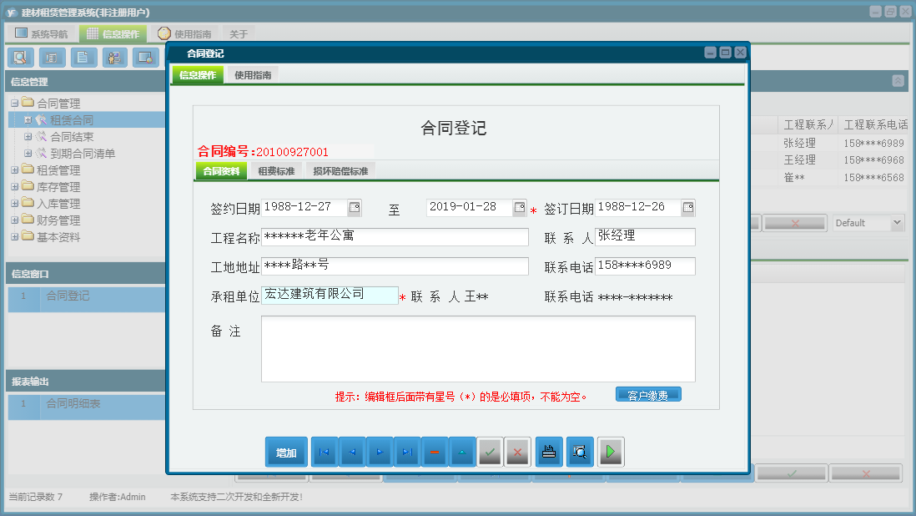Select the first record navigation icon

(x=324, y=451)
